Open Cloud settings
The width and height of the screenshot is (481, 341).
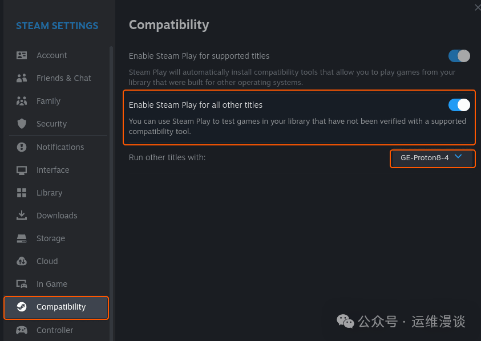coord(47,261)
